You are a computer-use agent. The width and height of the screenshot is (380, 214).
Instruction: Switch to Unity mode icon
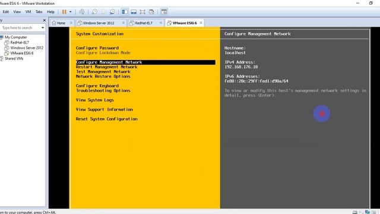point(151,12)
